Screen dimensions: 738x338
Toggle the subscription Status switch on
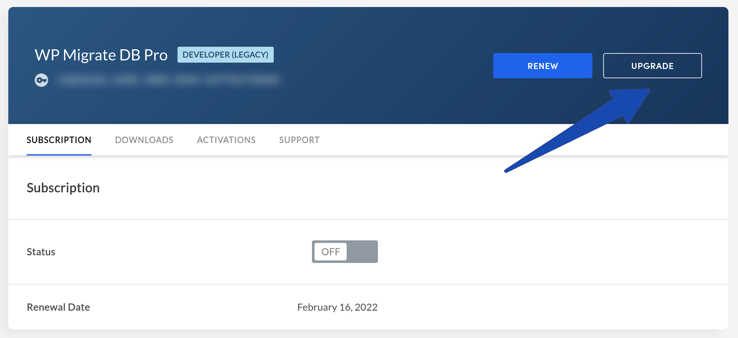coord(345,252)
